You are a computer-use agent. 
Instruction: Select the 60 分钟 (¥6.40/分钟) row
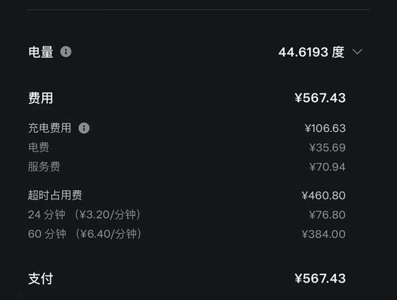pyautogui.click(x=85, y=234)
